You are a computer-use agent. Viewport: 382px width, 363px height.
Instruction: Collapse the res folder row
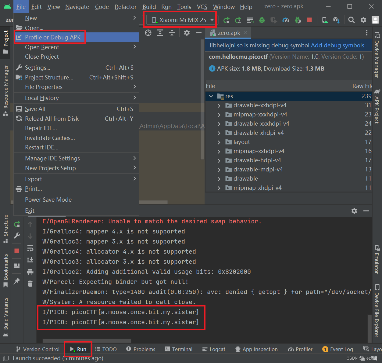click(211, 96)
